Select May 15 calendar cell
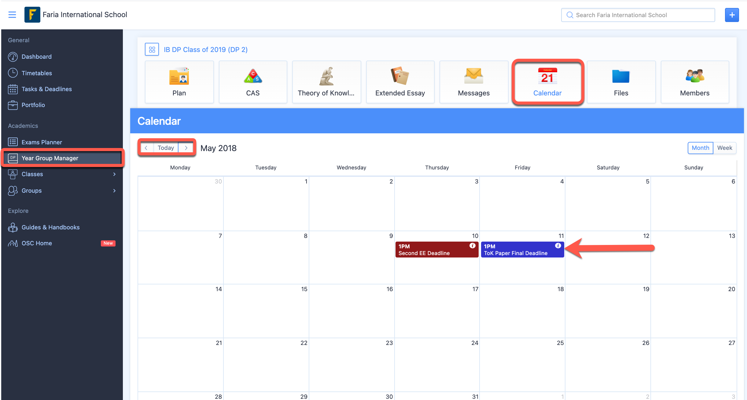This screenshot has width=747, height=400. pos(266,311)
